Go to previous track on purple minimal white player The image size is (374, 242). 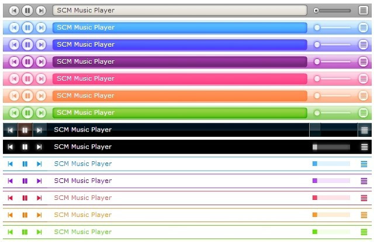pyautogui.click(x=11, y=181)
